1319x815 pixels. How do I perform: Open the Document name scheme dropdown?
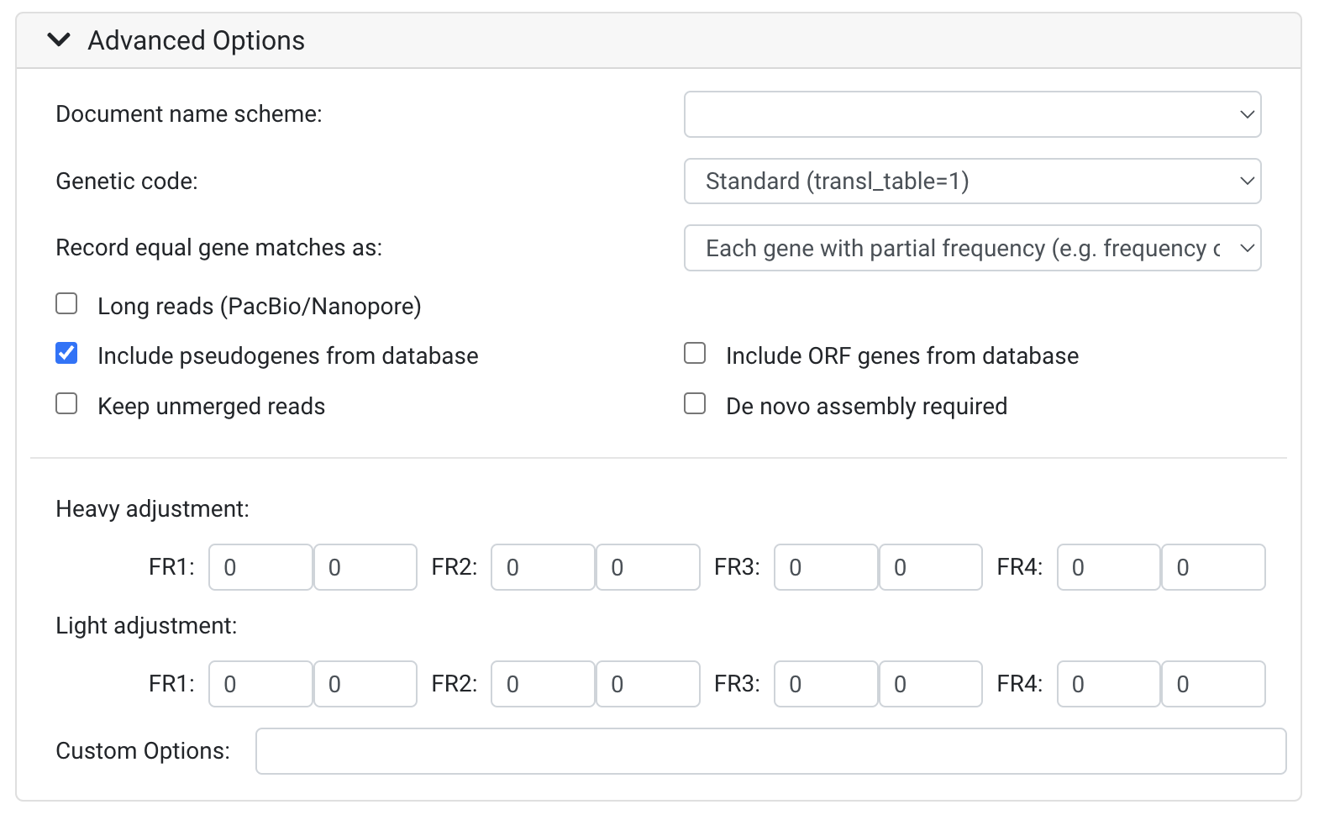click(972, 114)
